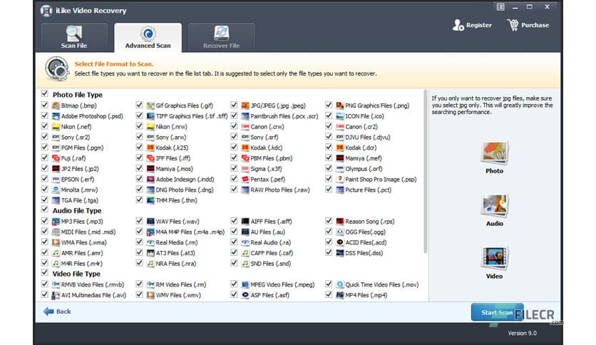This screenshot has height=345, width=596.
Task: Click the 'DSS Files(.dss)' label
Action: pos(364,252)
